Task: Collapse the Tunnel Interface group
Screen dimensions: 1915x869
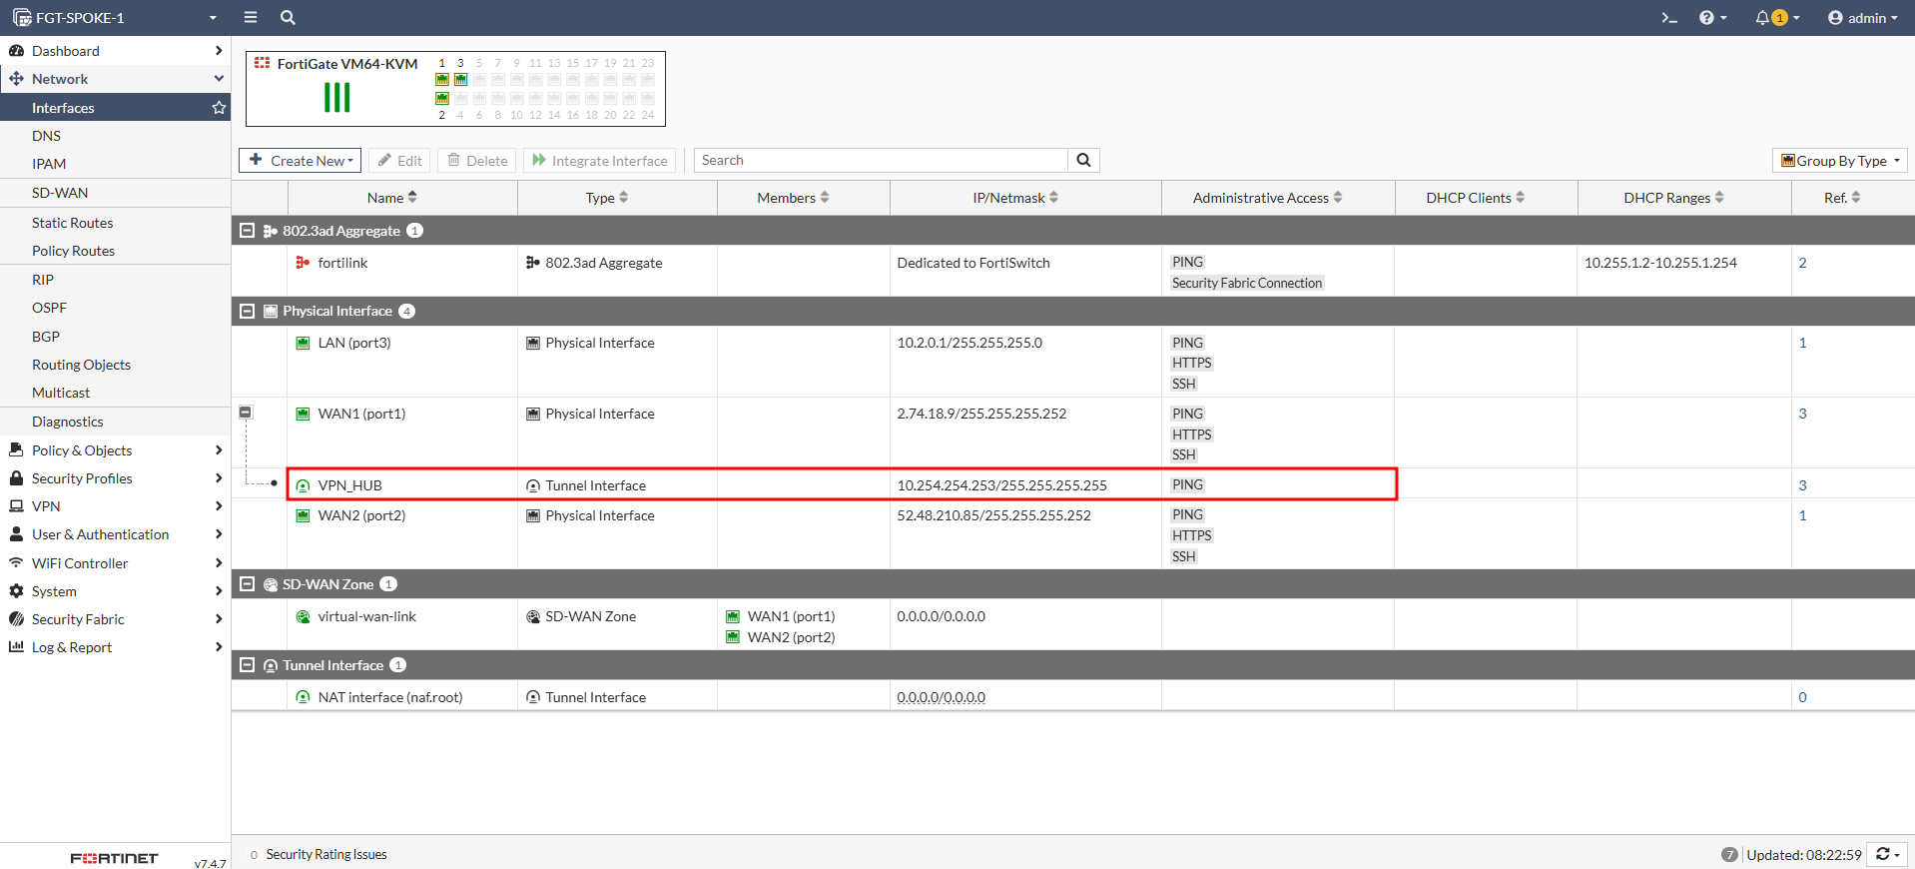Action: (x=248, y=665)
